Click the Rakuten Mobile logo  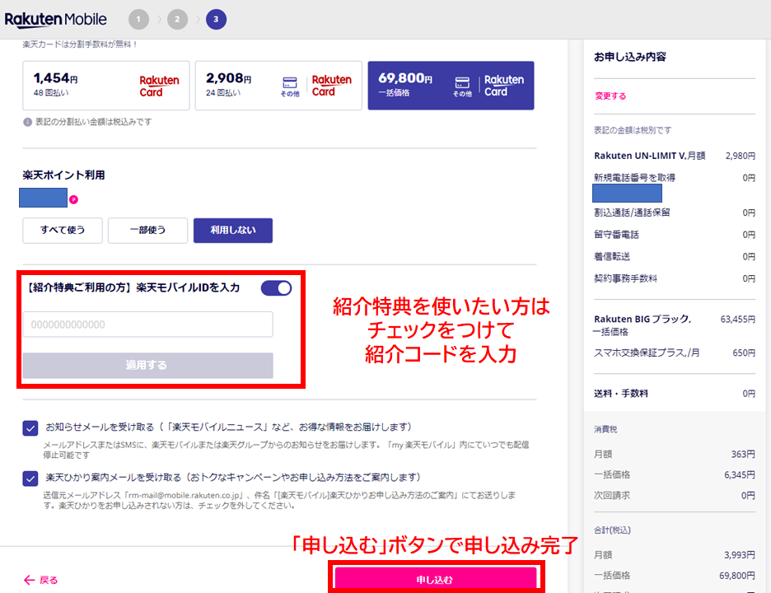pos(55,20)
